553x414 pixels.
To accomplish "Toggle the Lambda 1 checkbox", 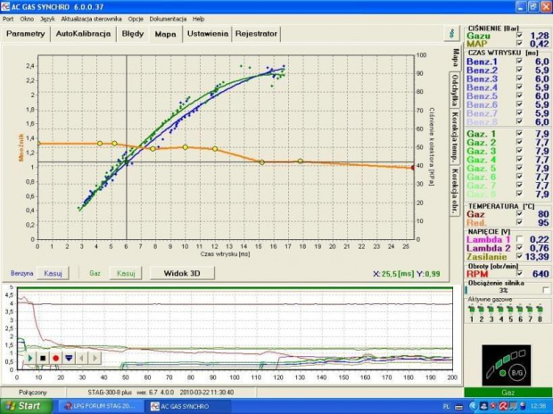I will click(x=519, y=238).
